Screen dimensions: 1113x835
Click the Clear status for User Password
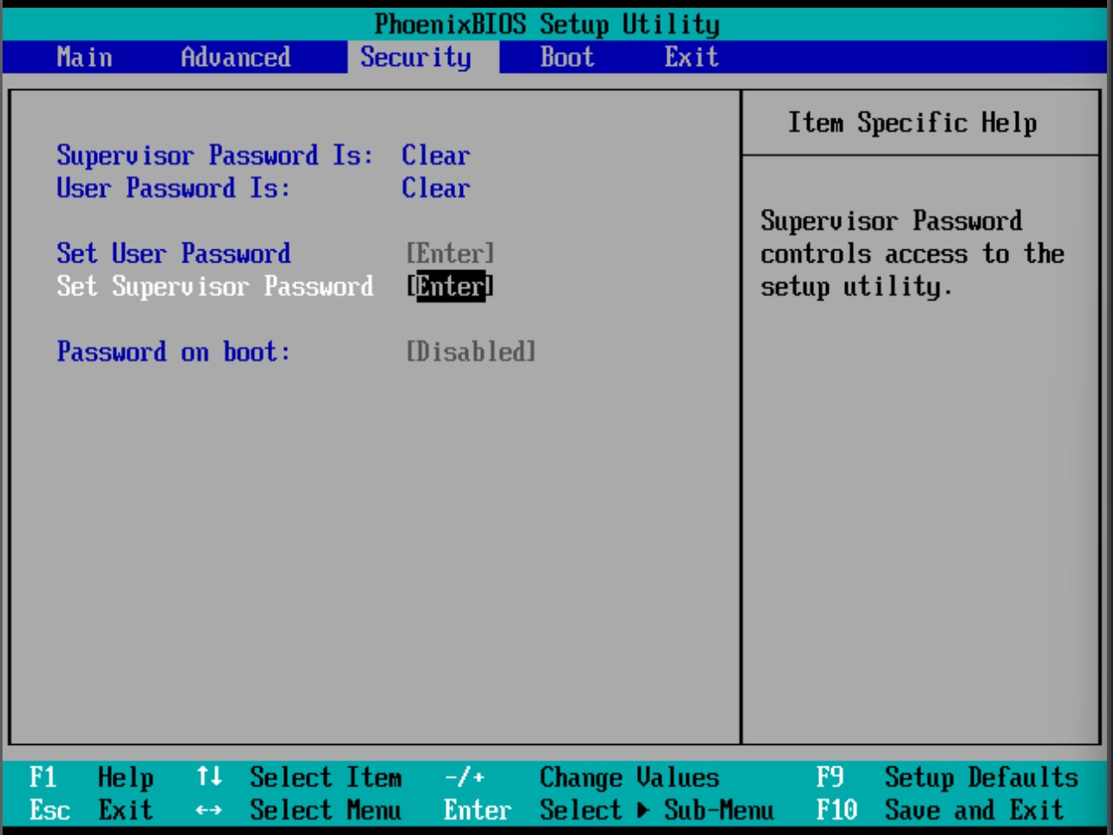[436, 188]
